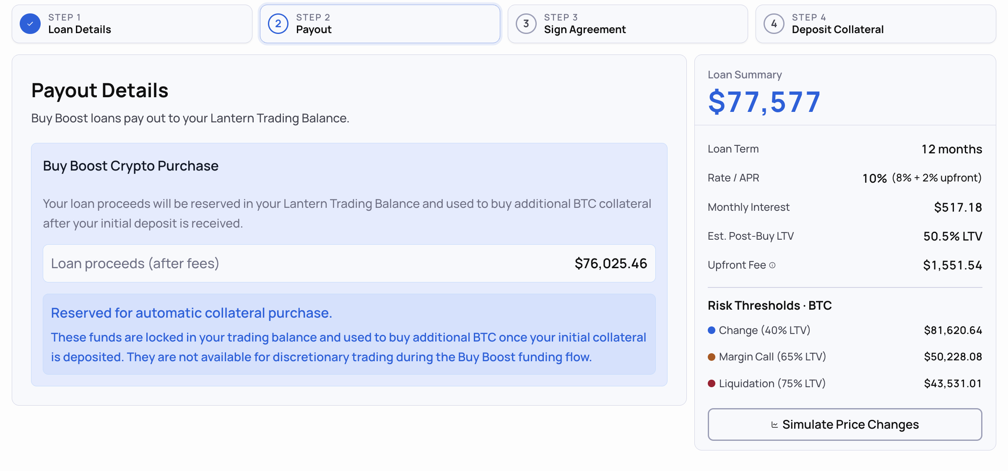Click the Upfront Fee label
Screen dimensions: 1008x471
(737, 265)
